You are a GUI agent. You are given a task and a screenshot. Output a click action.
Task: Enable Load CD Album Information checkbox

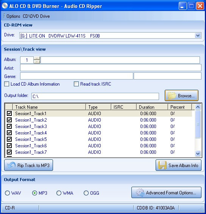[6, 84]
